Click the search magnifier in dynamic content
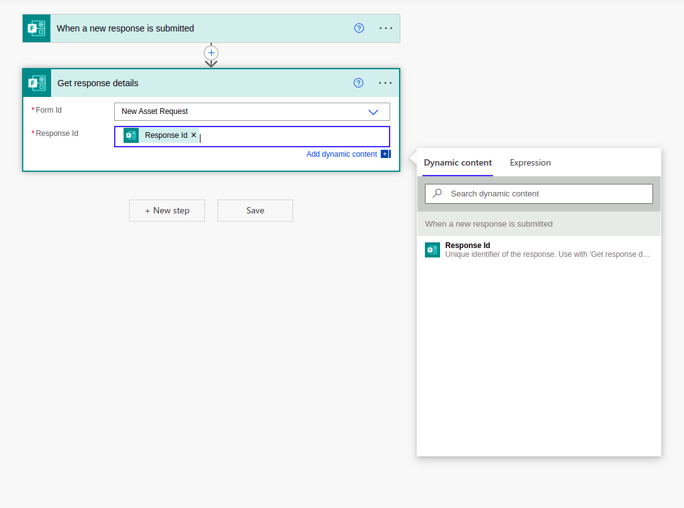Viewport: 684px width, 508px height. point(437,193)
